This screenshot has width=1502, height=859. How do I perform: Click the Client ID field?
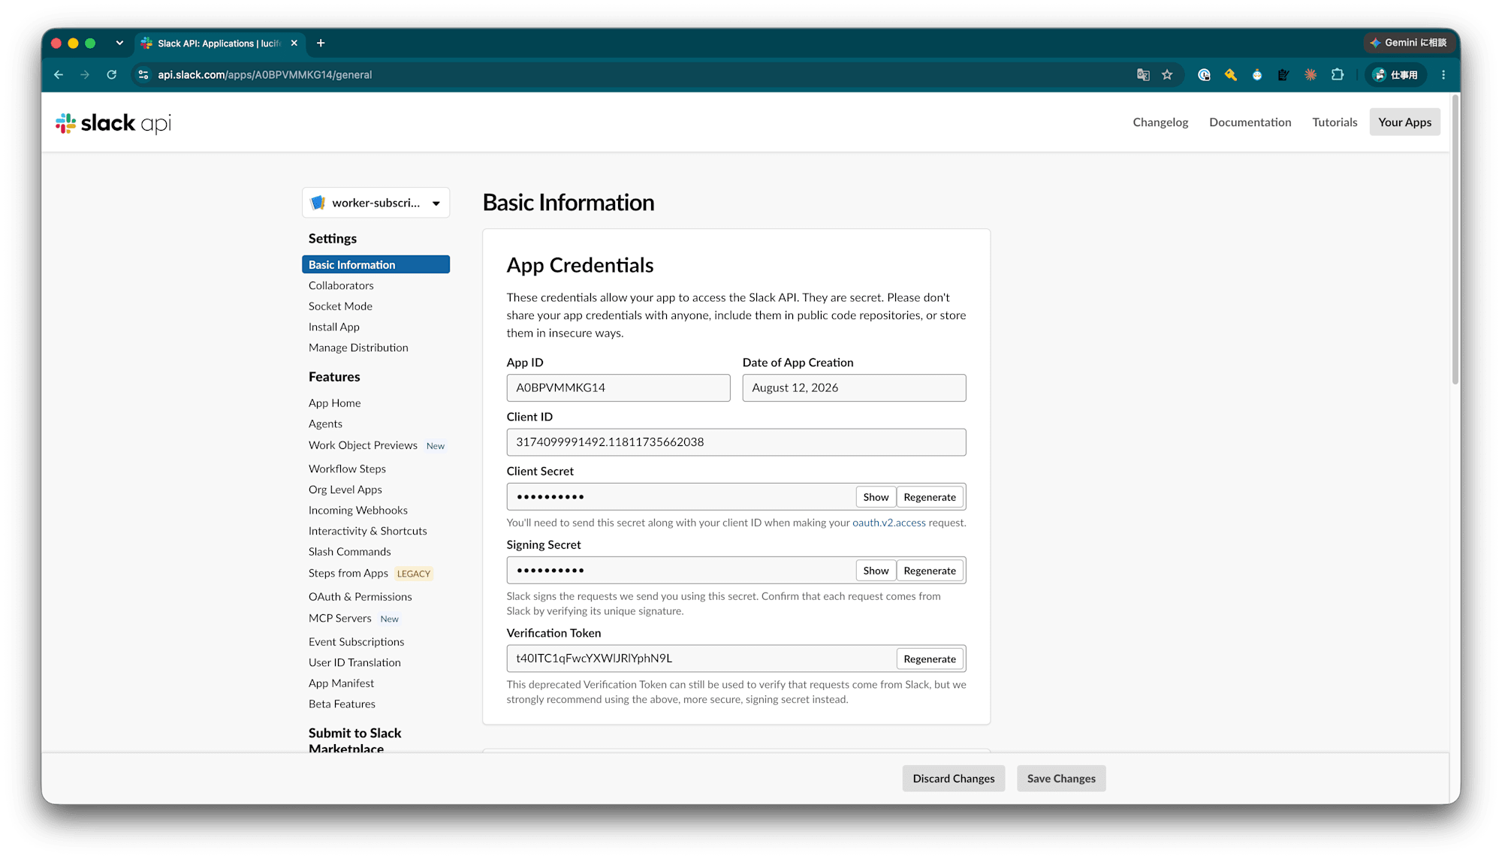736,442
